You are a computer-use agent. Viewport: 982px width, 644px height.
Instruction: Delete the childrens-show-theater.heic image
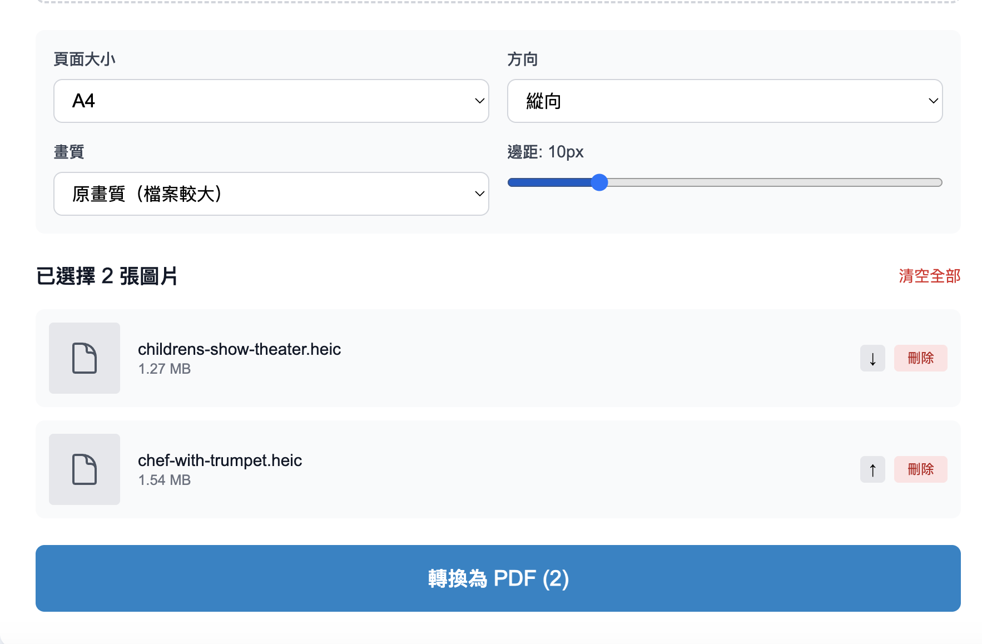click(x=920, y=358)
